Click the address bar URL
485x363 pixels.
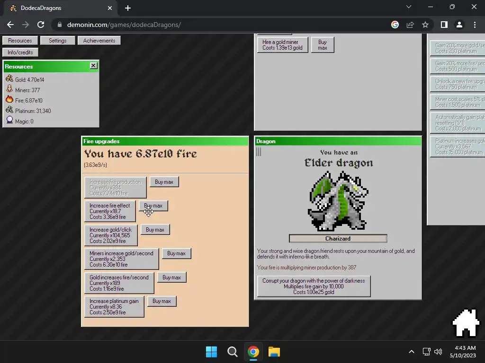(x=124, y=25)
